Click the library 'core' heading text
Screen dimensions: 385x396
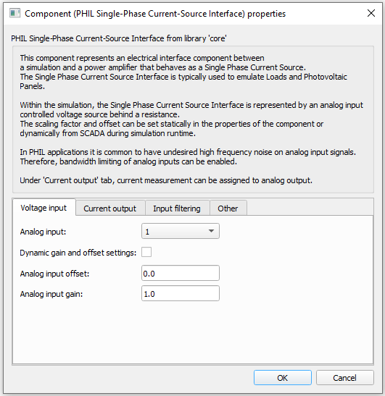pyautogui.click(x=119, y=38)
